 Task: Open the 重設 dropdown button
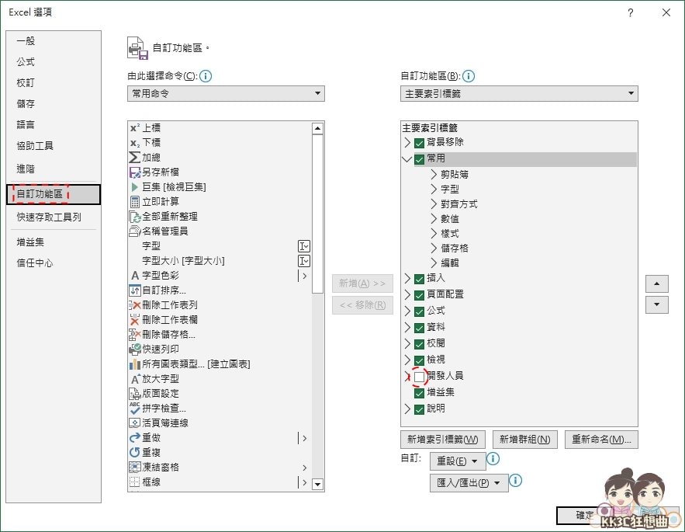click(457, 461)
